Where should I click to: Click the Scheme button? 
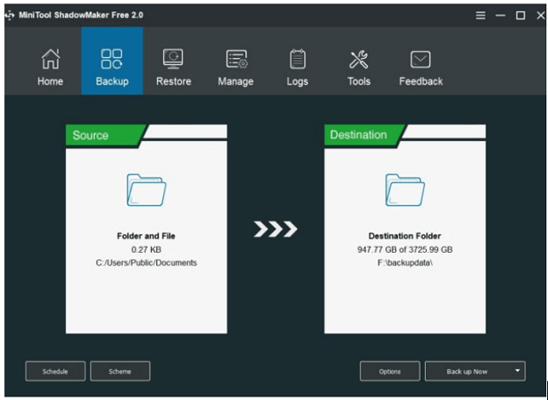point(121,371)
